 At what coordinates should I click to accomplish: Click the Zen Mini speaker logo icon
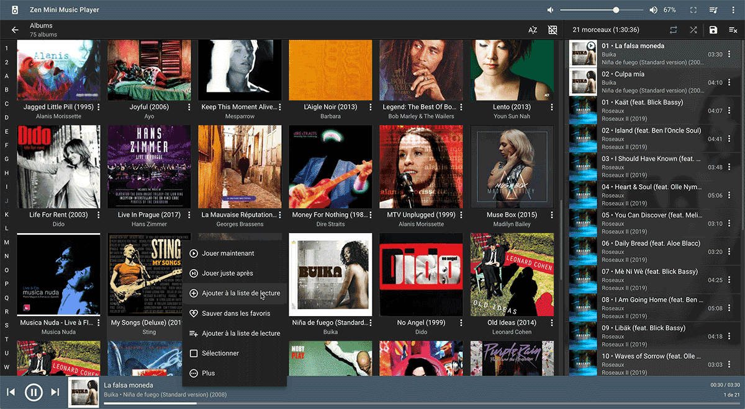[15, 10]
